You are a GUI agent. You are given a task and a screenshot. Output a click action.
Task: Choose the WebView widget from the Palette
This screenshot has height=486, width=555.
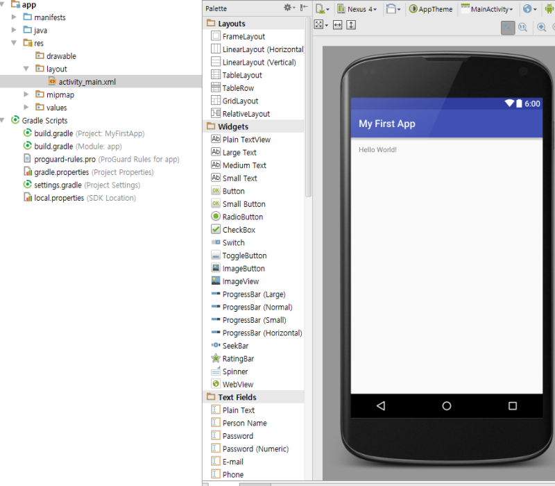tap(233, 384)
